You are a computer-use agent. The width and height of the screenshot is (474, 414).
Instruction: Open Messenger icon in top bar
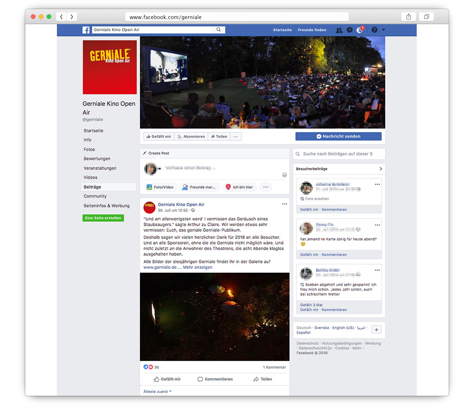tap(350, 30)
